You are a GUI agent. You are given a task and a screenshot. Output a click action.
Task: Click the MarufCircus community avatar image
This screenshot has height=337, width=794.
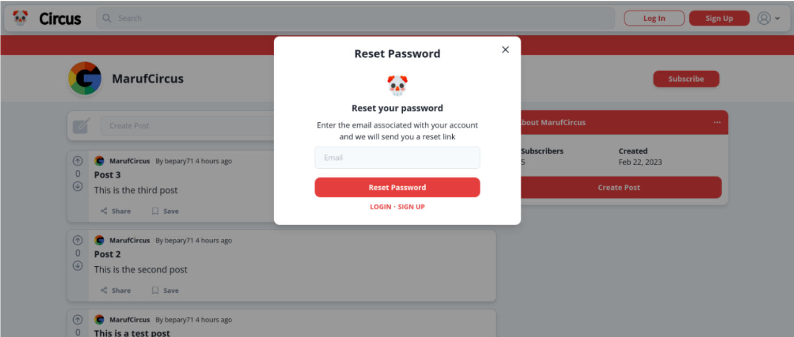(x=85, y=79)
